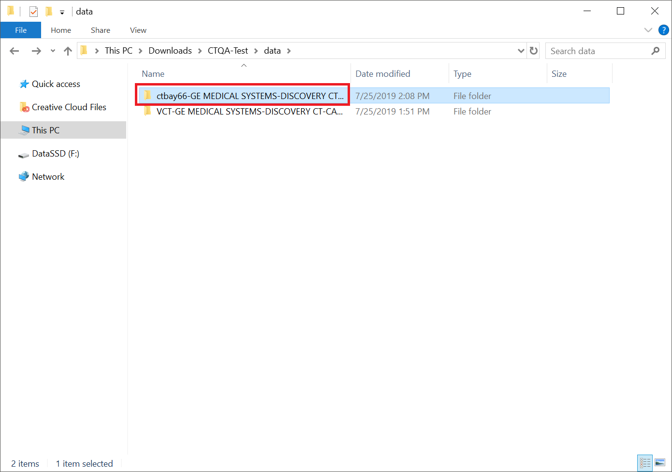
Task: Switch to the Share ribbon tab
Action: 101,30
